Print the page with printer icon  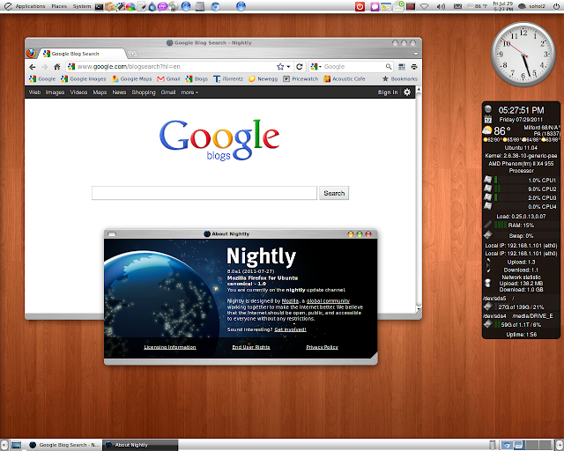(414, 67)
